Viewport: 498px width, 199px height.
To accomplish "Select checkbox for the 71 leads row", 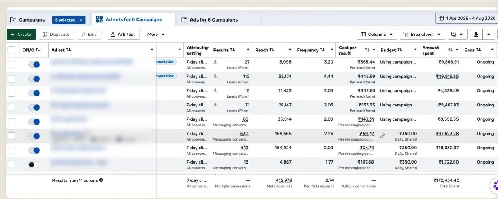I will coord(11,107).
